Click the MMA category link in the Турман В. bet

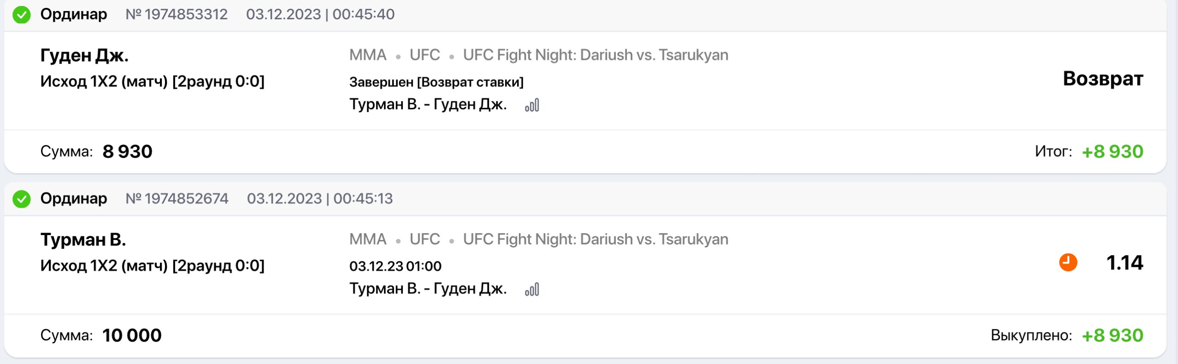point(367,239)
